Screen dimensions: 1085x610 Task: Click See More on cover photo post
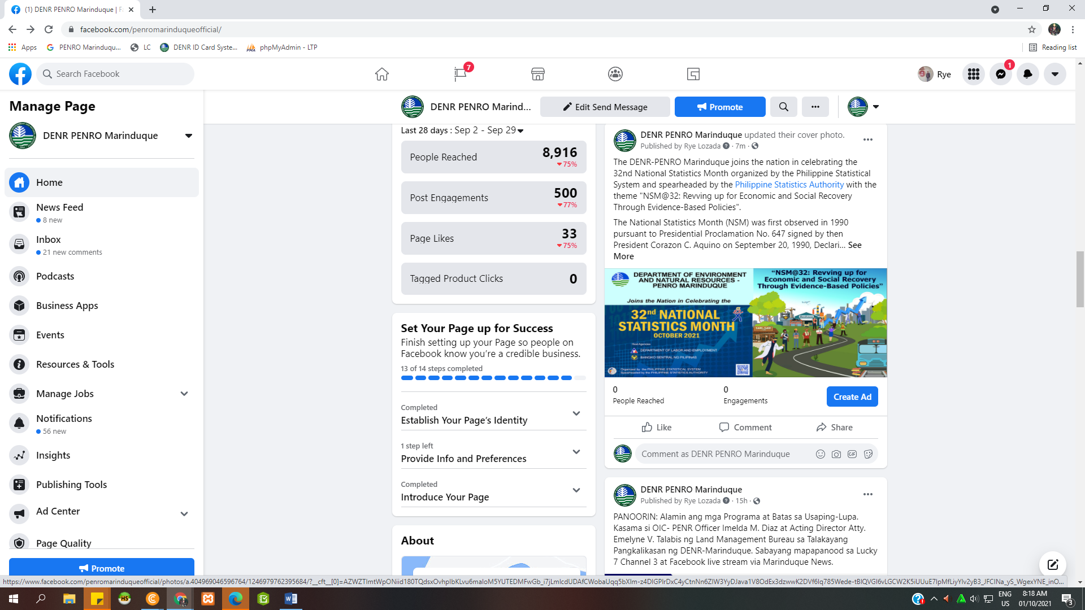pos(854,245)
